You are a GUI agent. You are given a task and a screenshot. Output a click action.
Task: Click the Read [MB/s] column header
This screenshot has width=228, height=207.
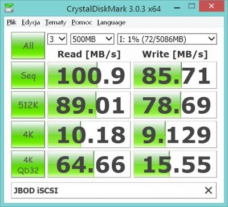point(89,55)
